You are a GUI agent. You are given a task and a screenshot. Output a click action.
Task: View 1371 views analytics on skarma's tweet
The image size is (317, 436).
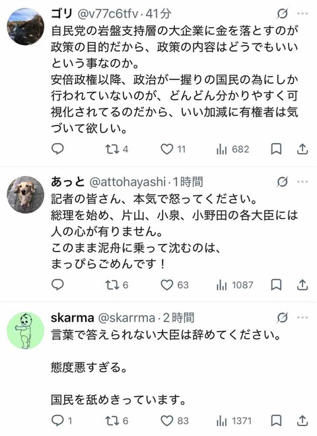point(234,421)
